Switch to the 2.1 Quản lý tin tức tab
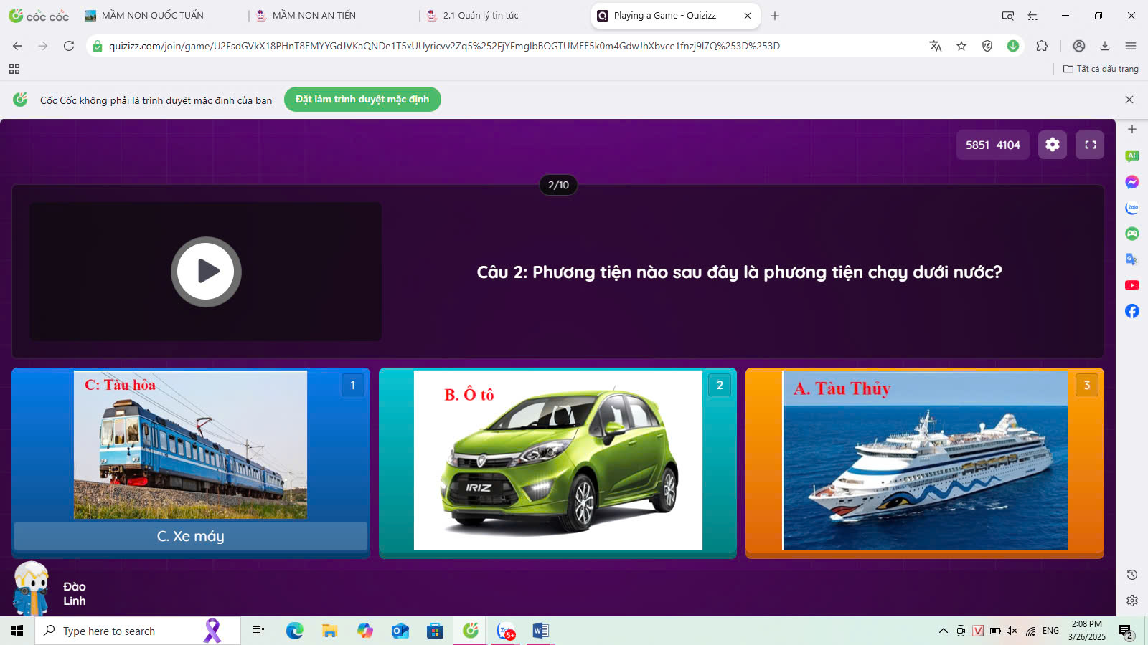The height and width of the screenshot is (645, 1148). tap(481, 16)
